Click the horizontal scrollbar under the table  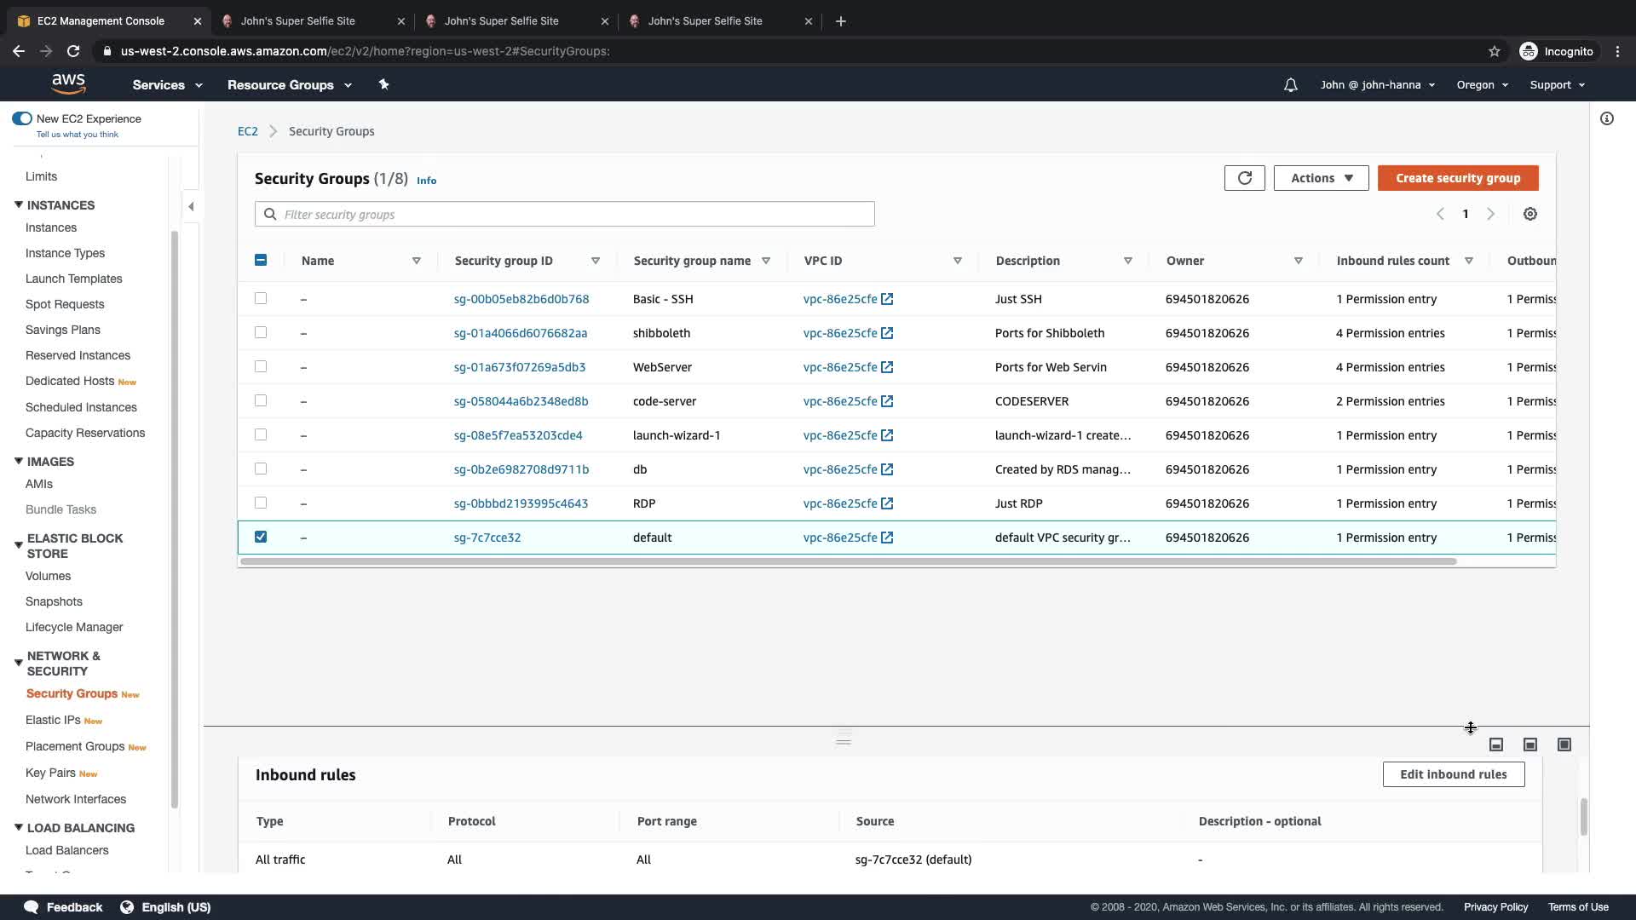[848, 561]
